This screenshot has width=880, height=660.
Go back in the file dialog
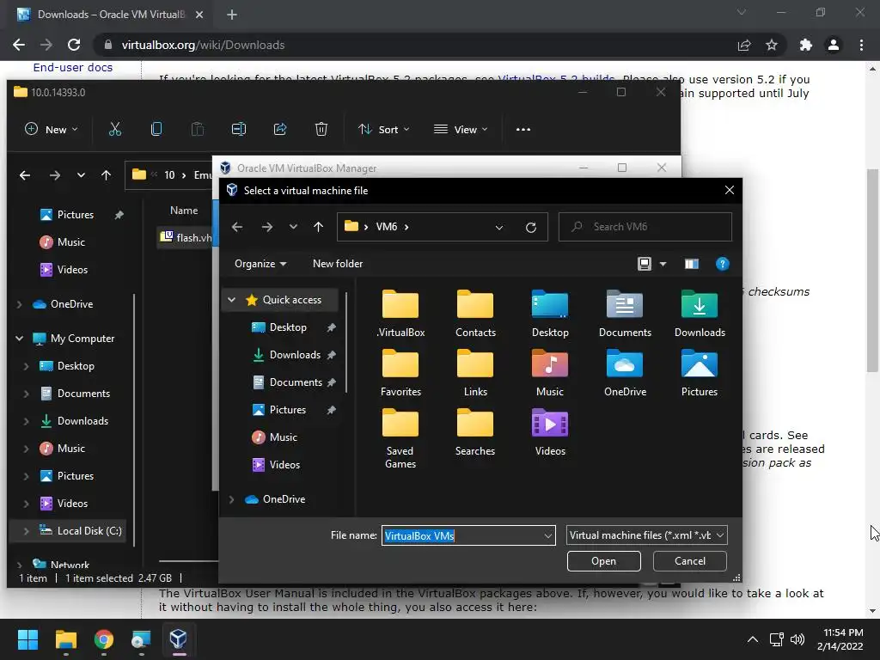(x=237, y=227)
